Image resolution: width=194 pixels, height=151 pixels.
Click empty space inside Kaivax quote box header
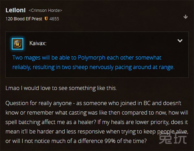click(111, 43)
